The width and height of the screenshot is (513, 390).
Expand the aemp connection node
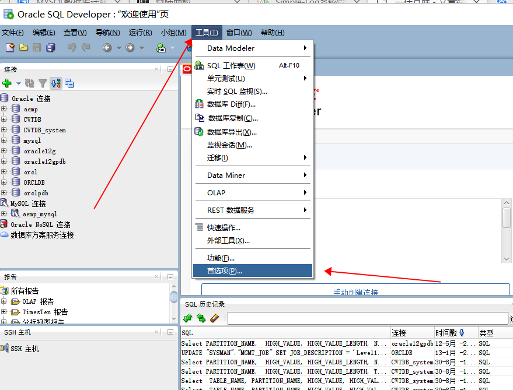4,108
